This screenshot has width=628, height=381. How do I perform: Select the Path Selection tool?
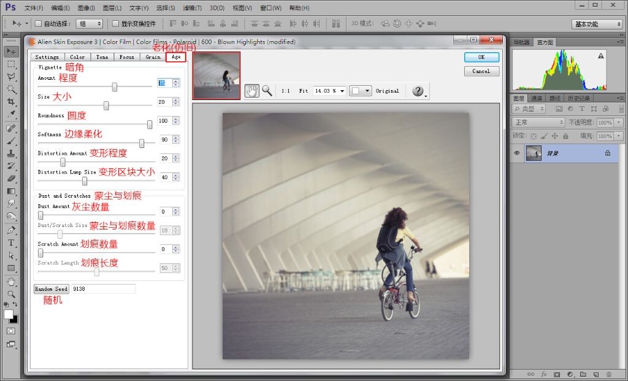click(x=11, y=255)
